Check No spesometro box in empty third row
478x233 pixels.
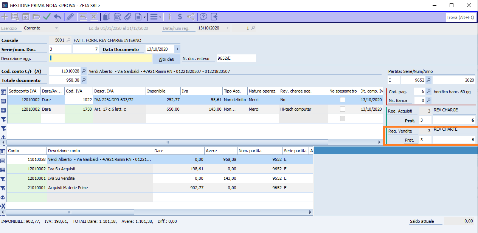click(x=343, y=119)
